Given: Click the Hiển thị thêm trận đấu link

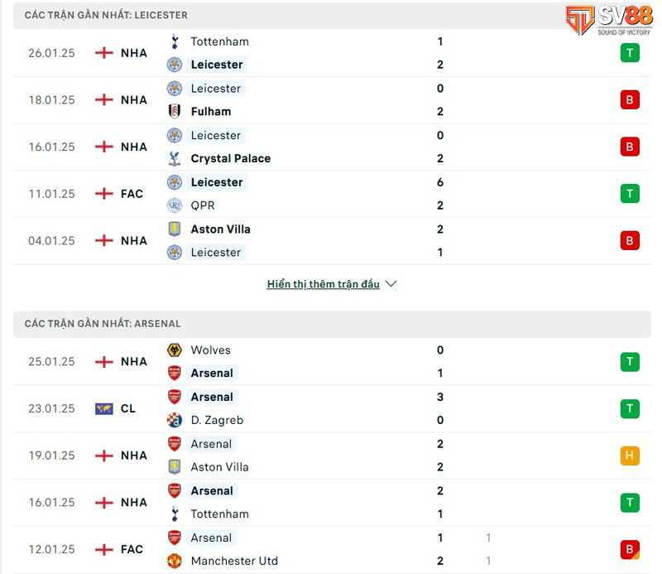Looking at the screenshot, I should pyautogui.click(x=323, y=284).
